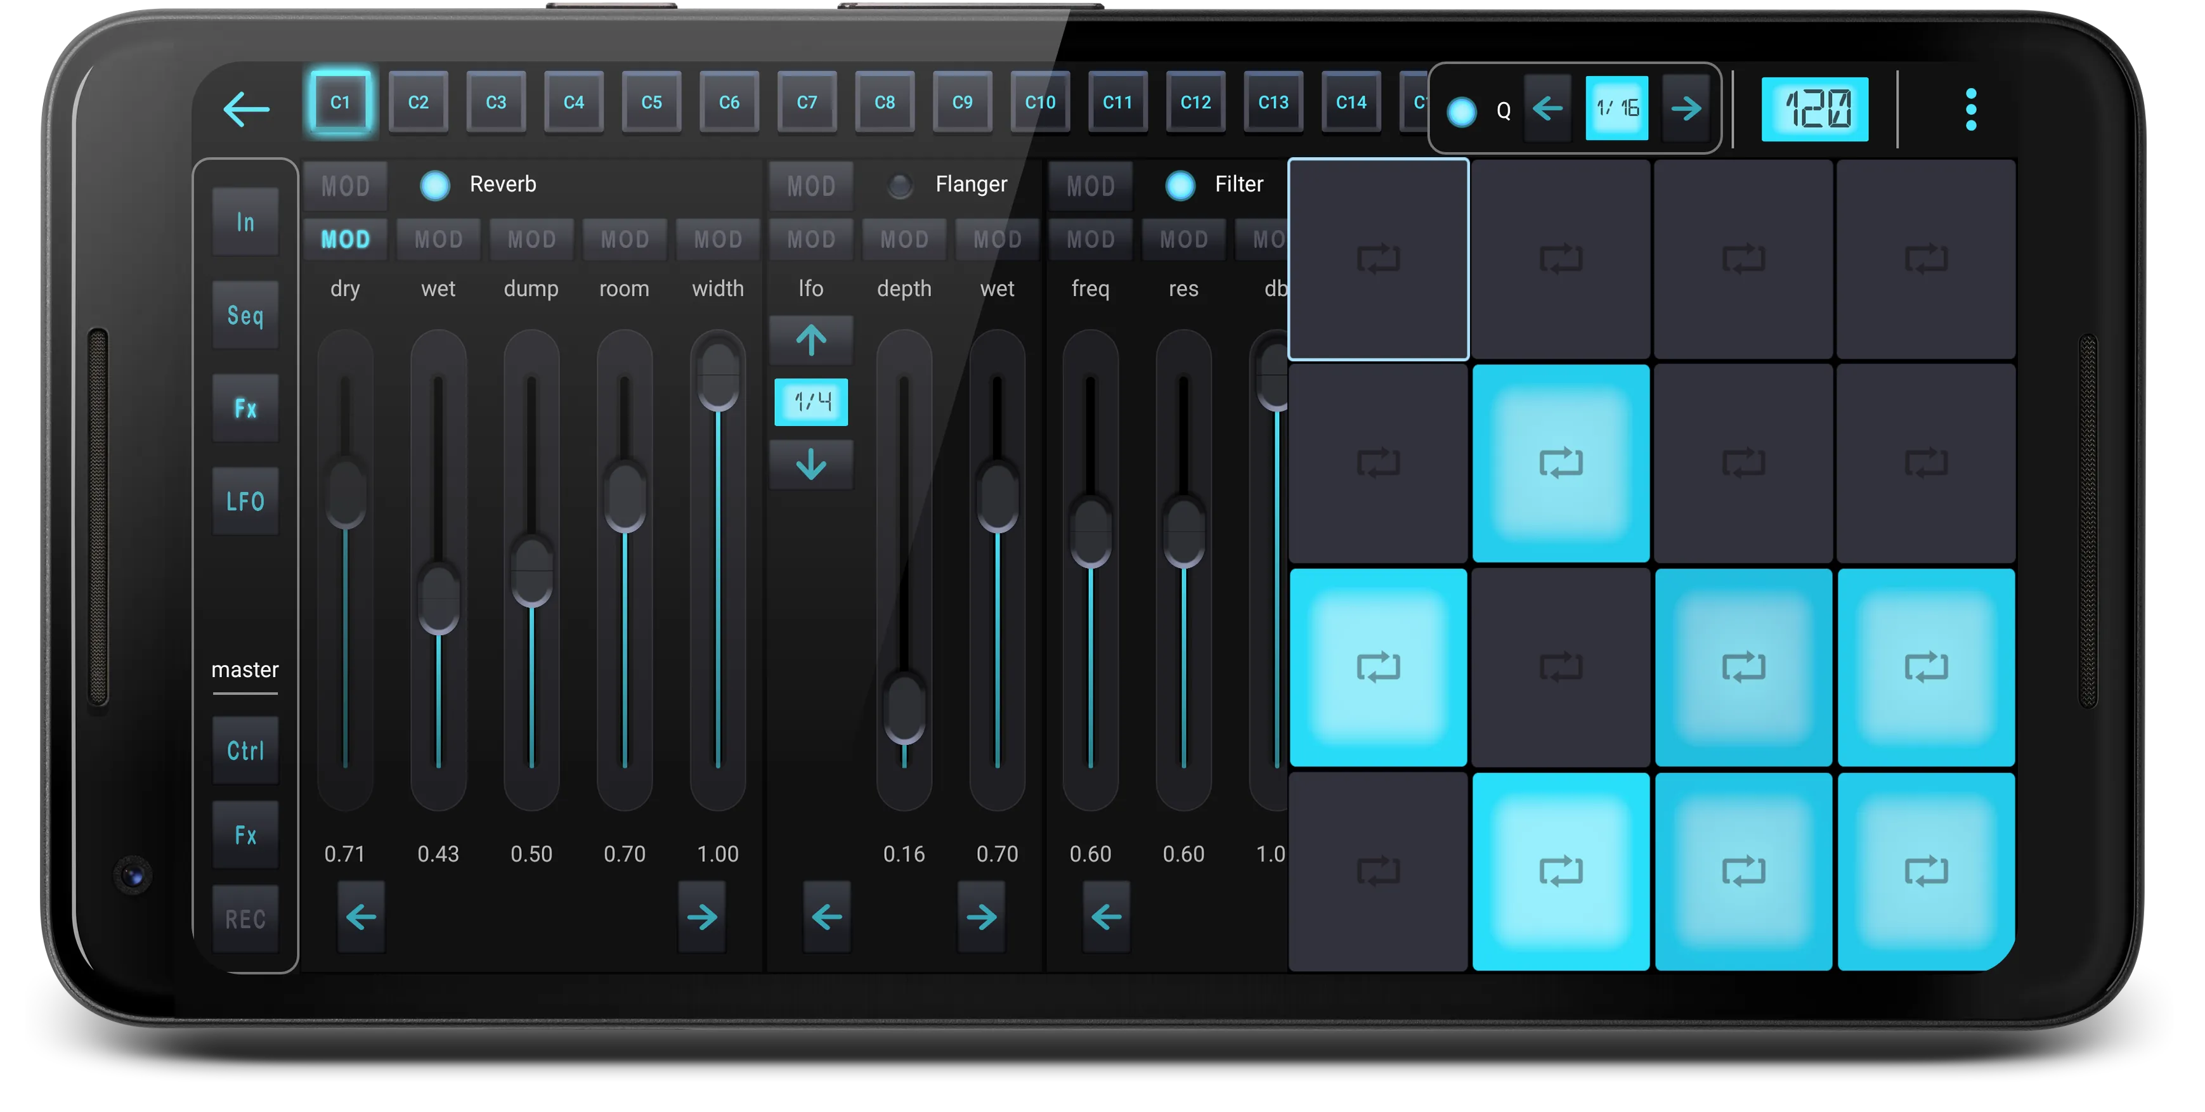This screenshot has width=2205, height=1112.
Task: Open the Seq sequencer section
Action: coord(245,315)
